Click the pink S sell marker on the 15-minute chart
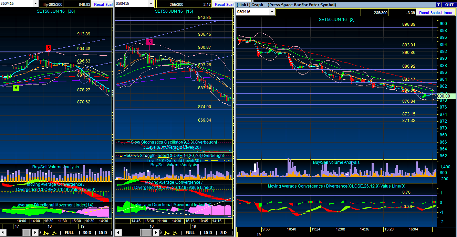This screenshot has height=237, width=457. point(149,42)
